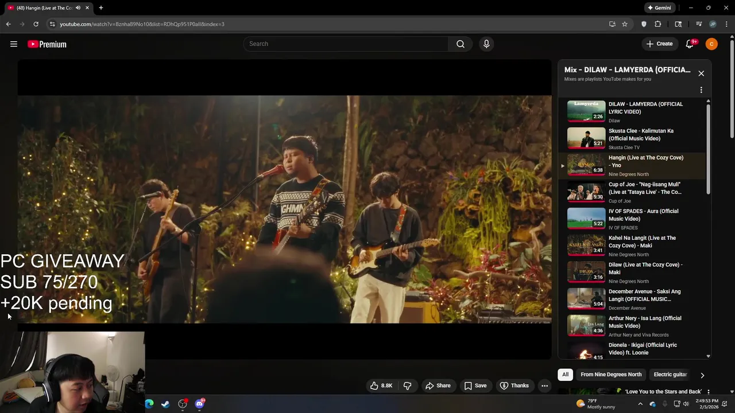Screen dimensions: 735x413
Task: Select the From Nine Degrees North chip
Action: (611, 375)
